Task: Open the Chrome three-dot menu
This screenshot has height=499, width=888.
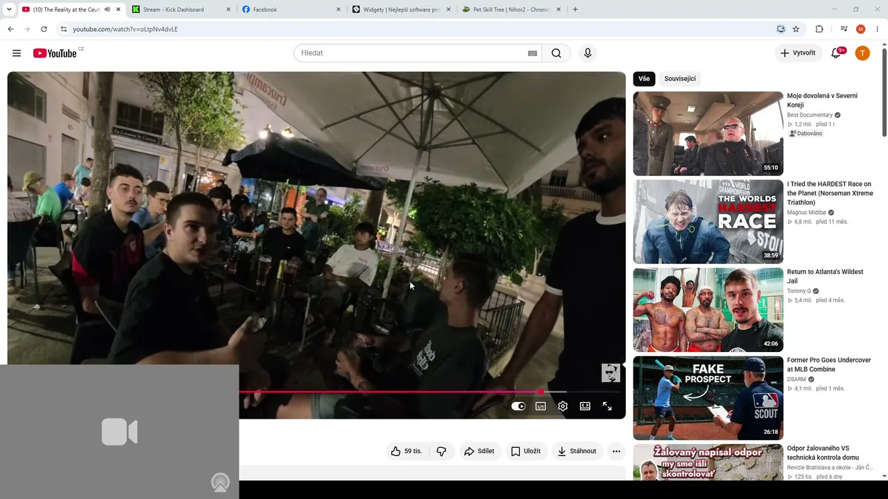Action: tap(878, 29)
